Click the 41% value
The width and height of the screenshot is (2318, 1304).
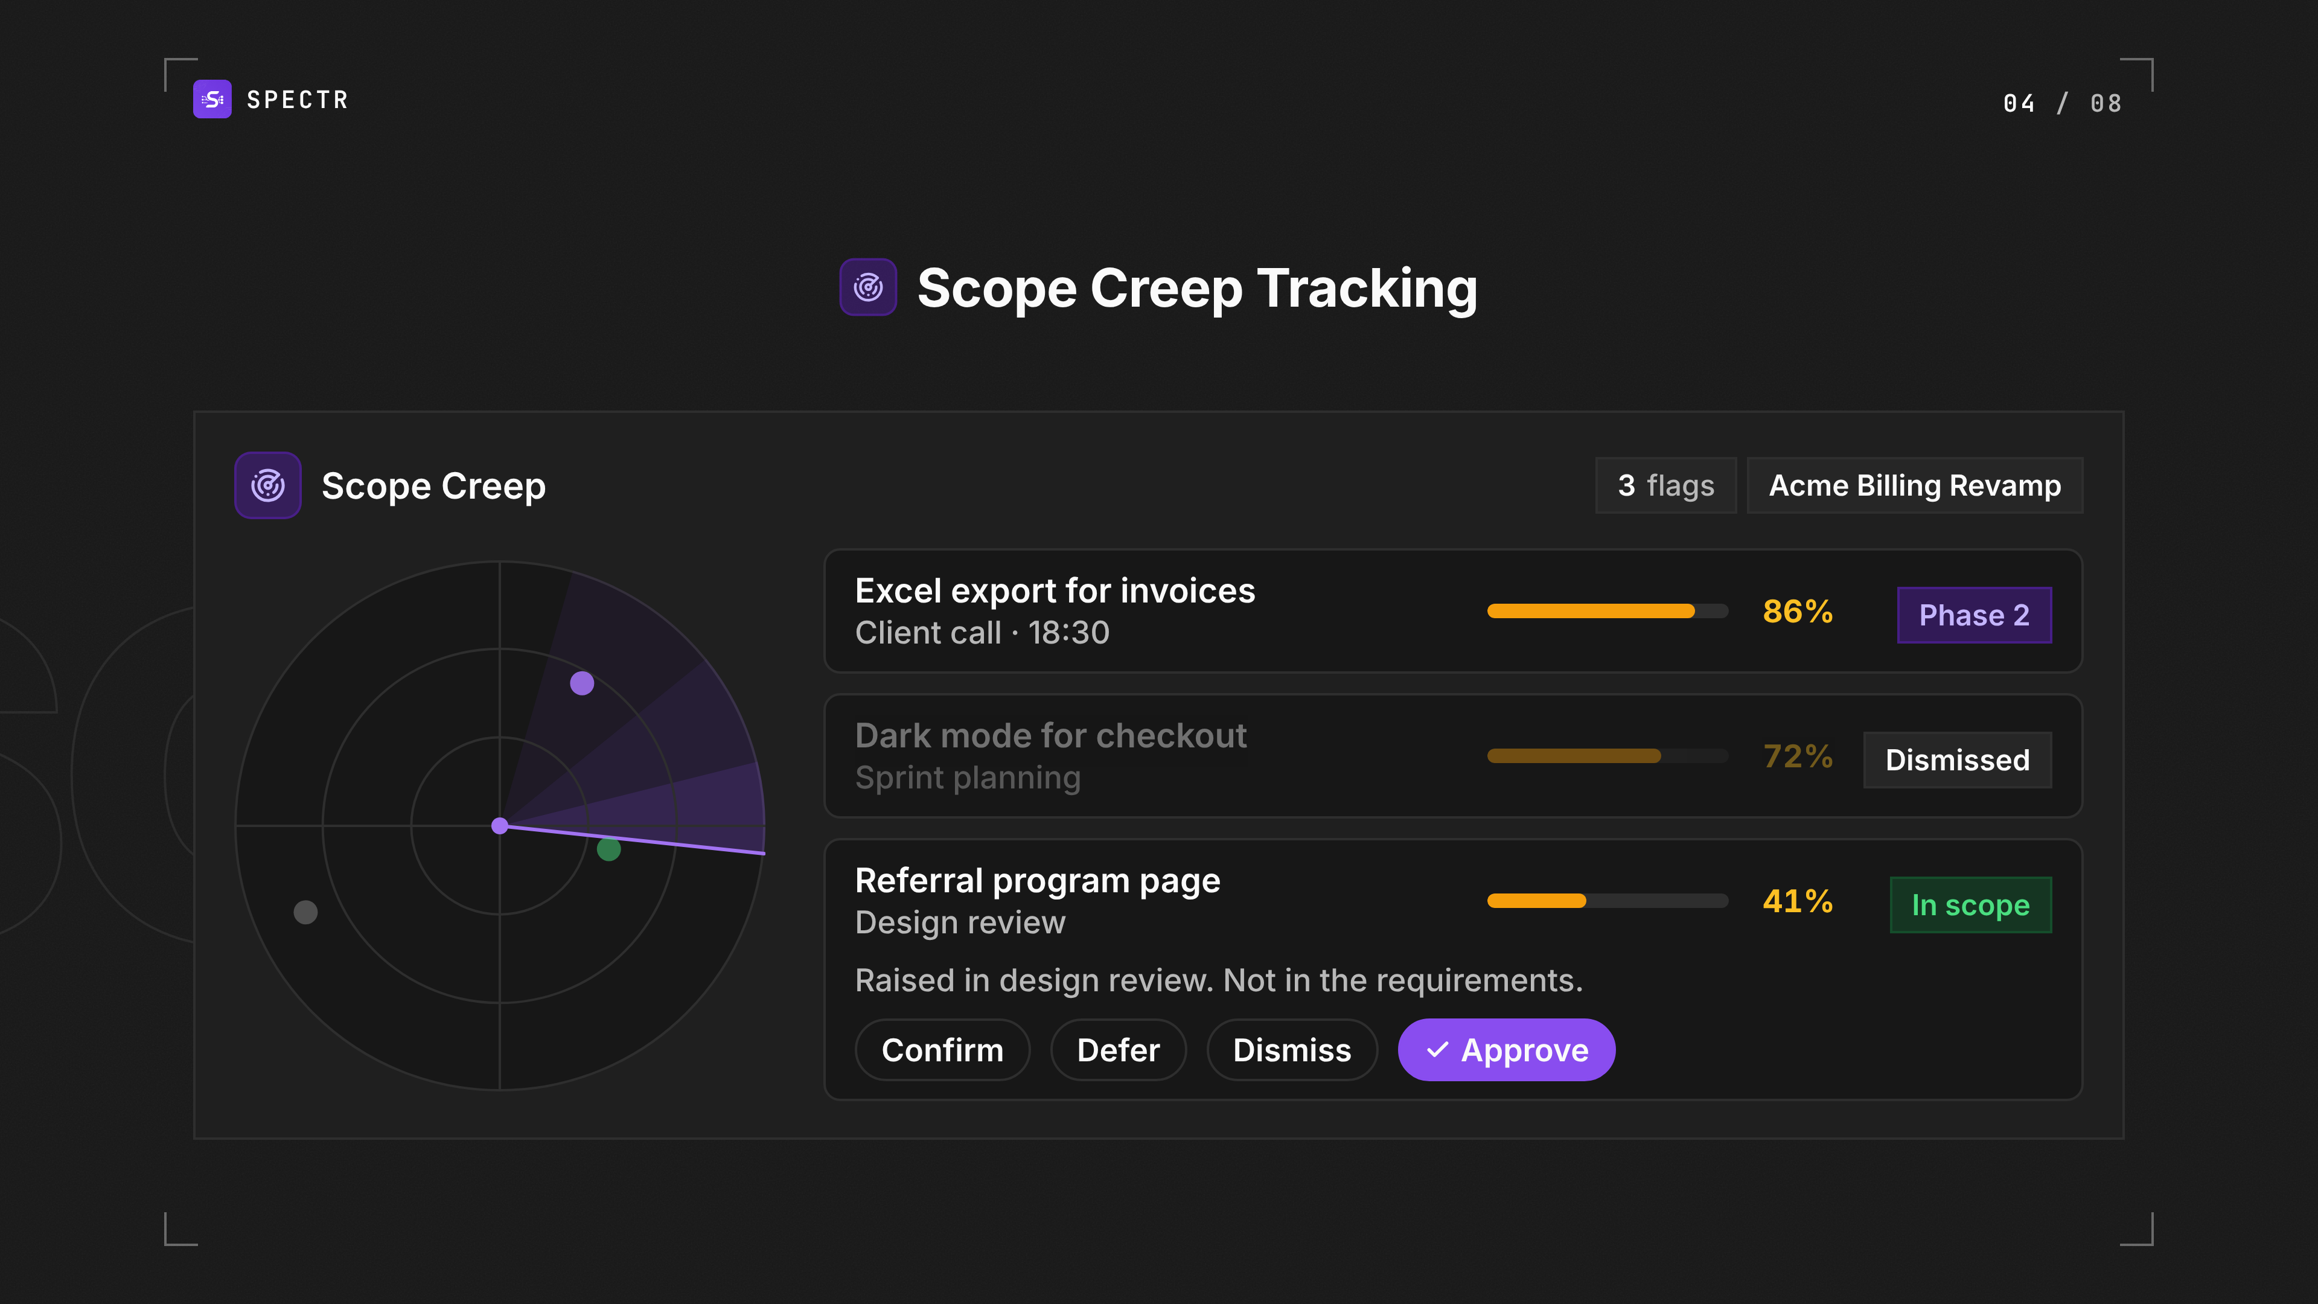pos(1797,901)
